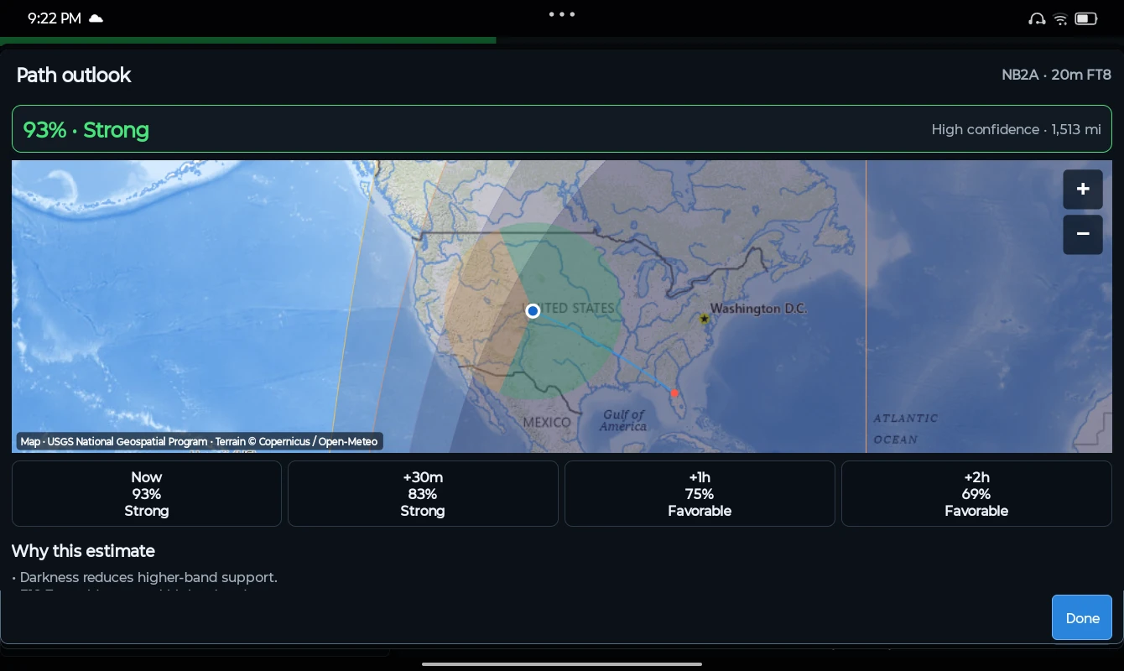The image size is (1124, 671).
Task: Select the +1h 75% Favorable forecast card
Action: [700, 494]
